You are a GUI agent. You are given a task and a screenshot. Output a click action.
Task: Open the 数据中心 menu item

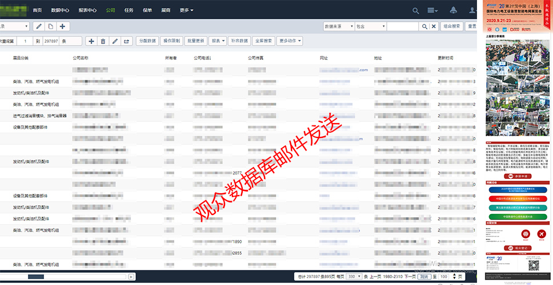point(60,10)
